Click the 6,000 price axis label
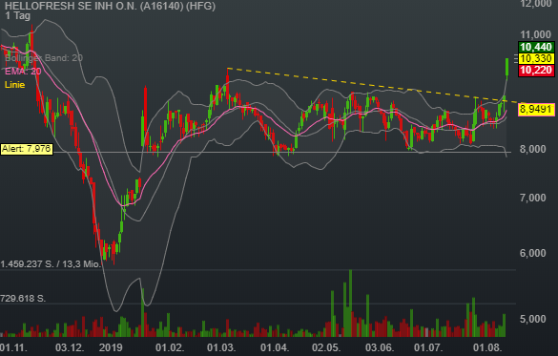Viewport: 558px width, 356px height. click(533, 253)
